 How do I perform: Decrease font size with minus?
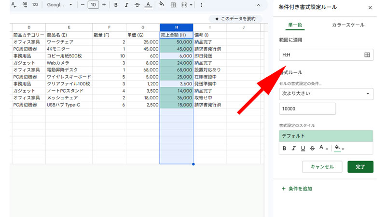click(x=83, y=5)
